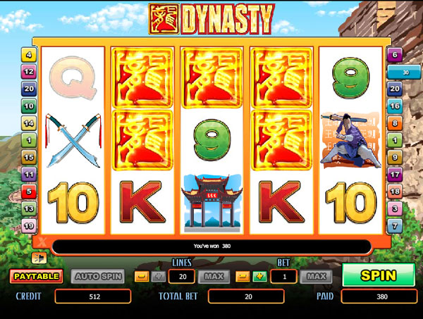The height and width of the screenshot is (319, 423).
Task: Start Auto Spin
Action: 98,277
